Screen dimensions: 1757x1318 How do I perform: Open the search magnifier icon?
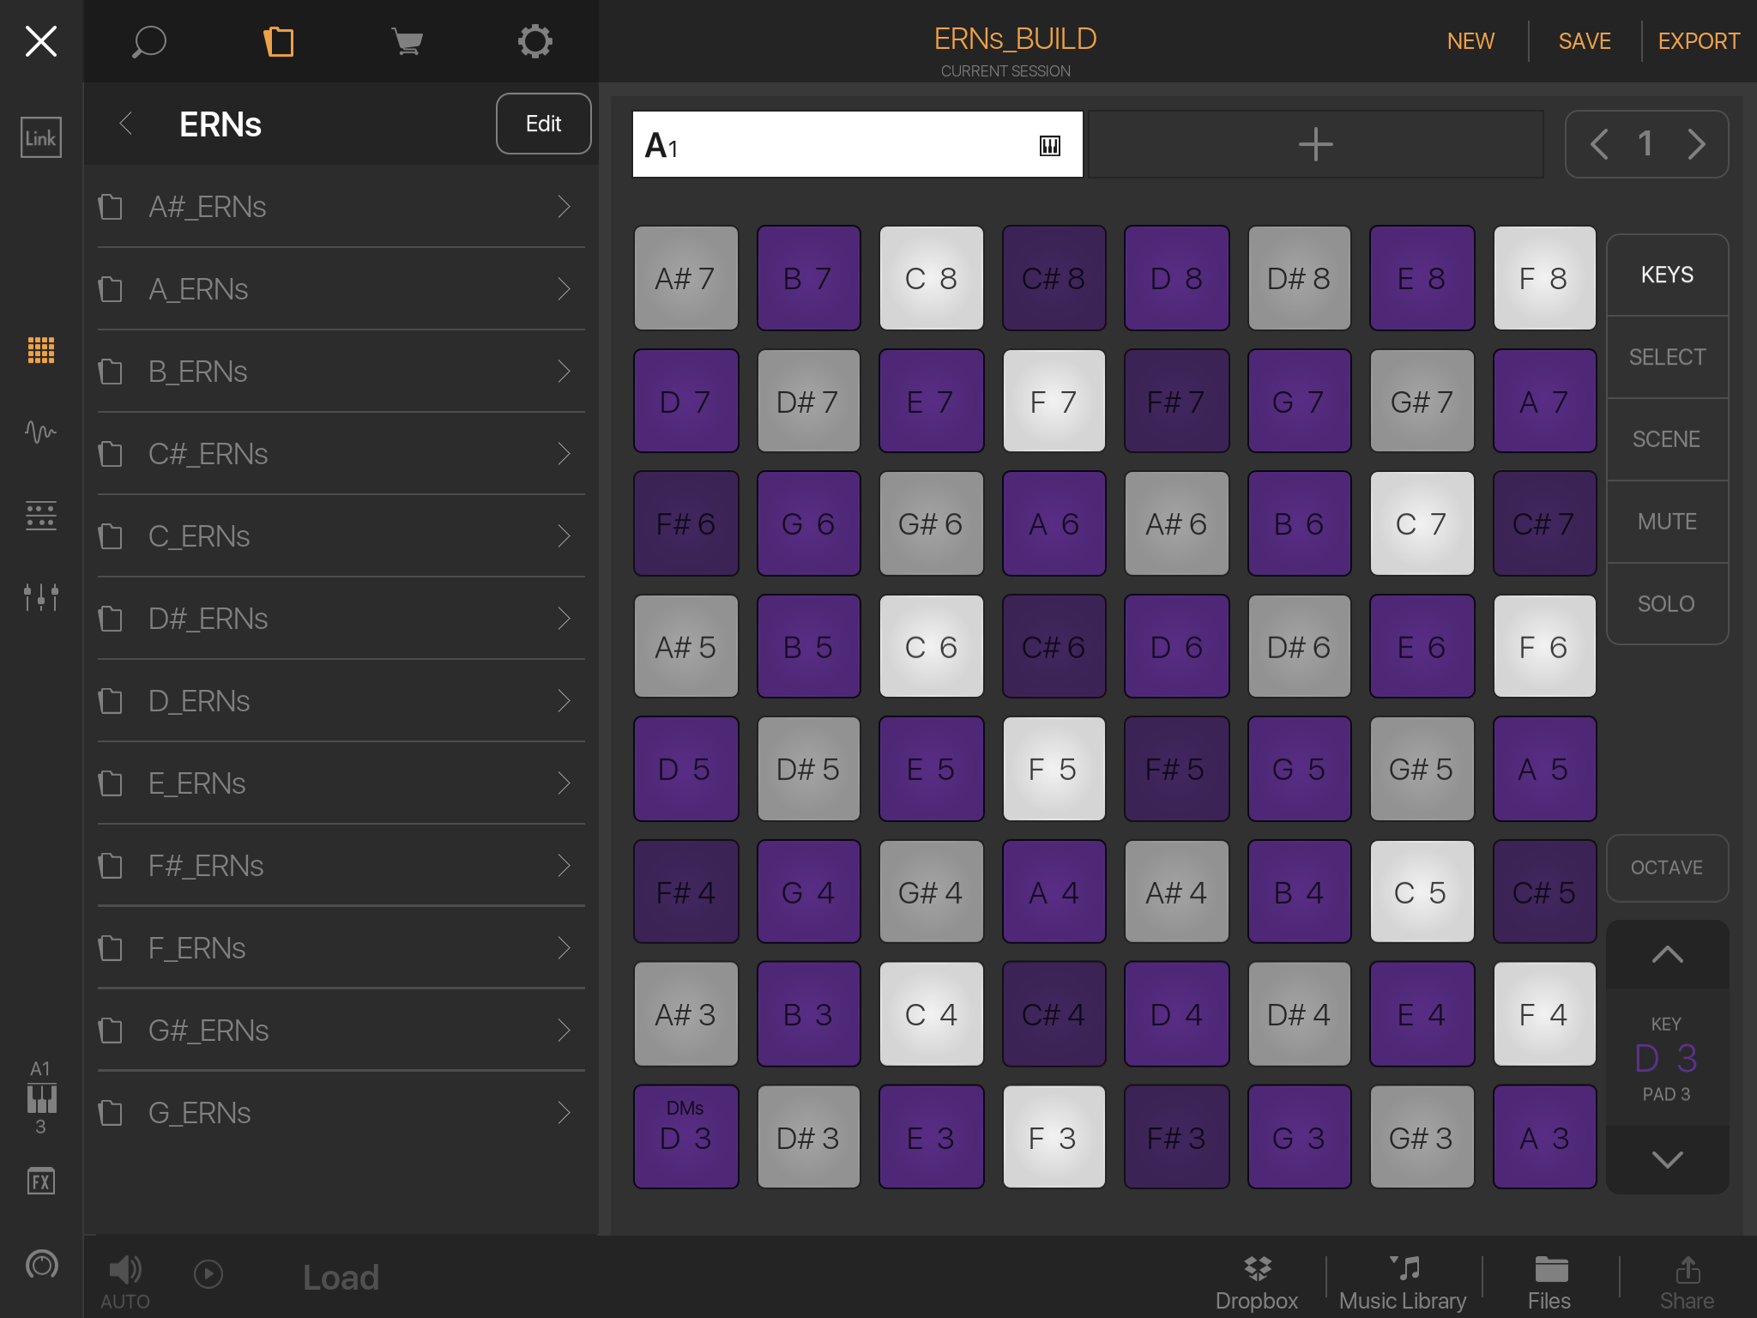pos(148,41)
